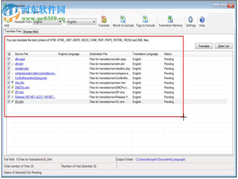Uncheck the DMCPro.chm checkbox
This screenshot has height=179, width=238.
tap(9, 87)
